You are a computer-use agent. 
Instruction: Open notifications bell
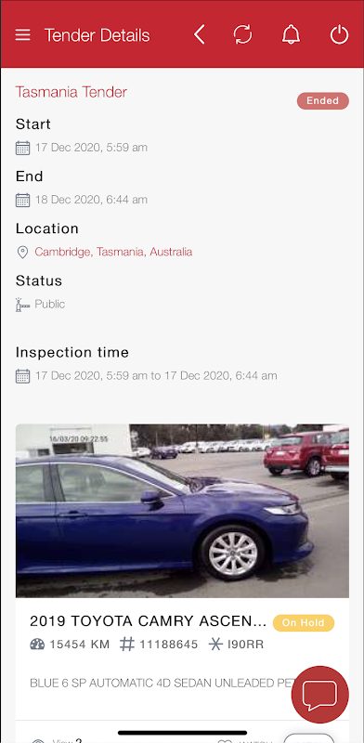point(291,35)
